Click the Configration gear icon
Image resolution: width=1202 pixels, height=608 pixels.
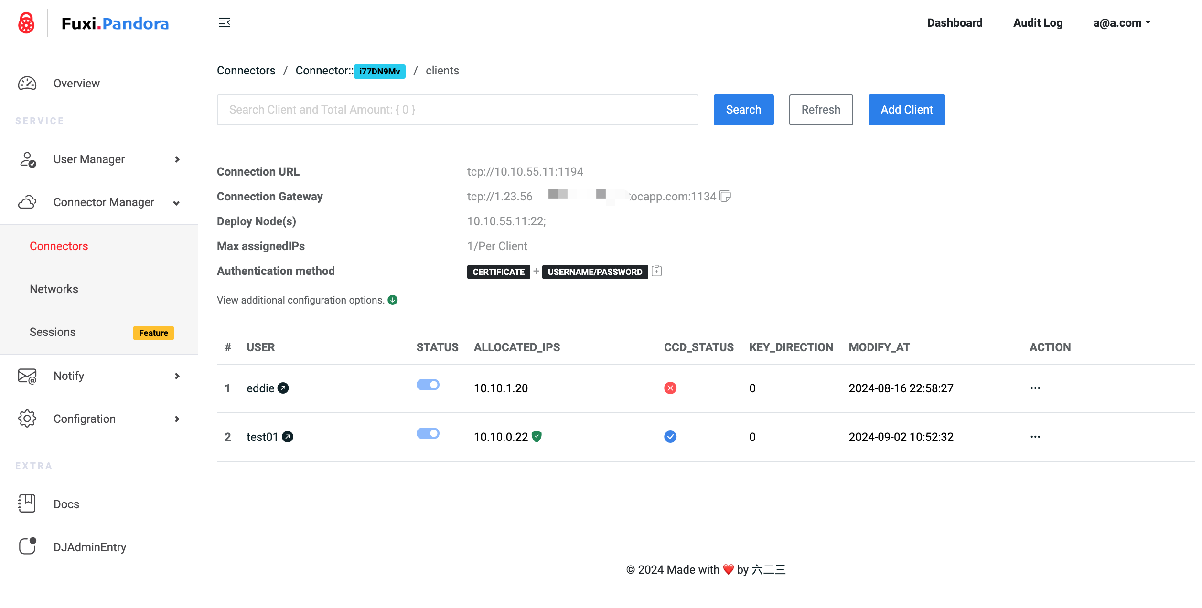[x=27, y=419]
